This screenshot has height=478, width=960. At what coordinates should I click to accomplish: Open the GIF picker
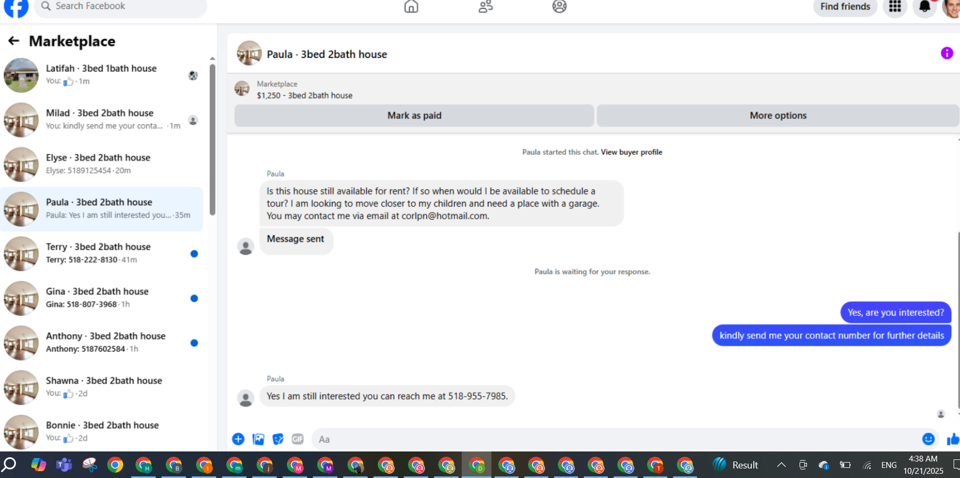298,439
